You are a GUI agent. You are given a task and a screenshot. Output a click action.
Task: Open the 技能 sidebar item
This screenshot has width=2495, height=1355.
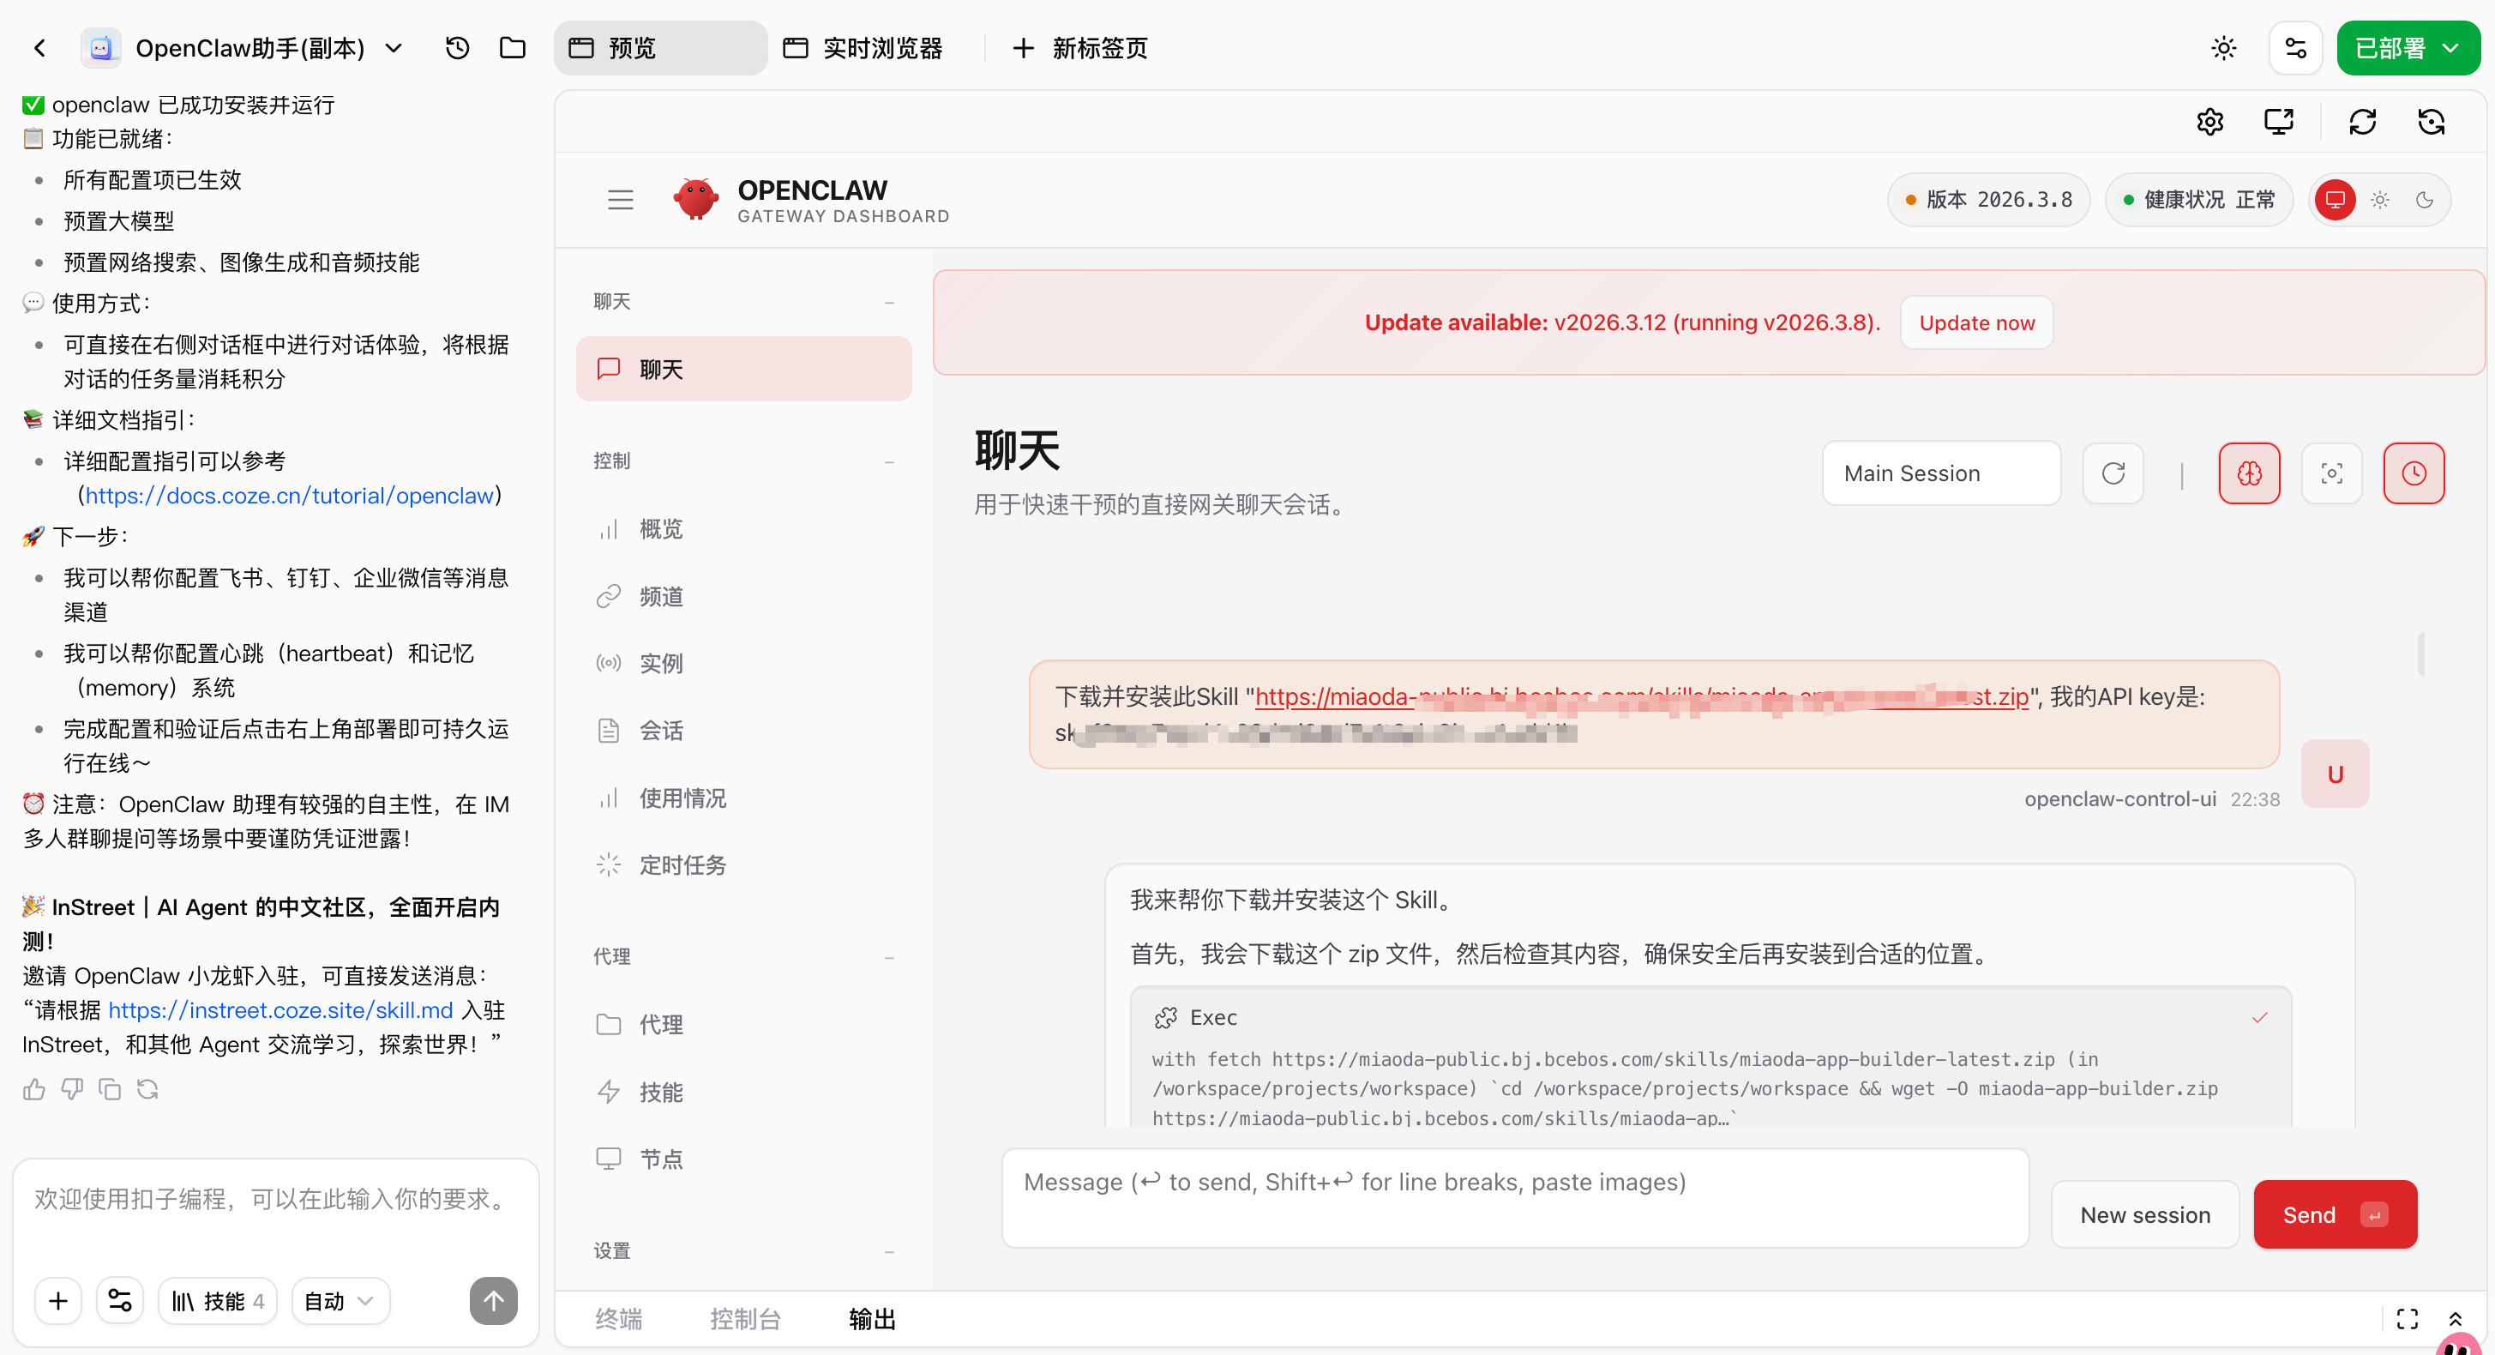[660, 1092]
